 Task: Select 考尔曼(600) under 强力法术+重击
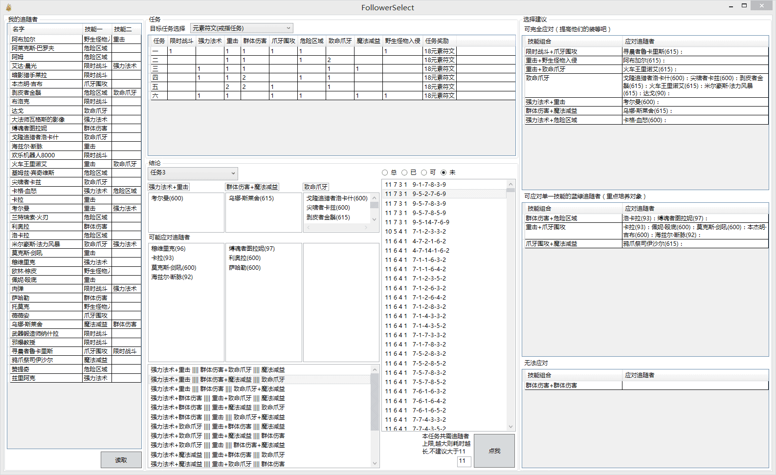click(167, 198)
